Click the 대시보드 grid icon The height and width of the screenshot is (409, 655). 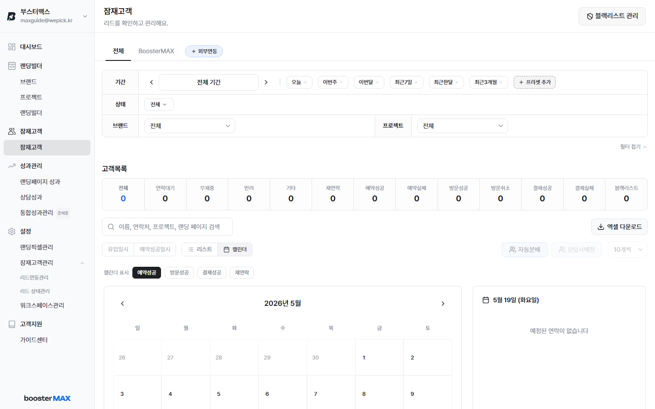tap(12, 47)
